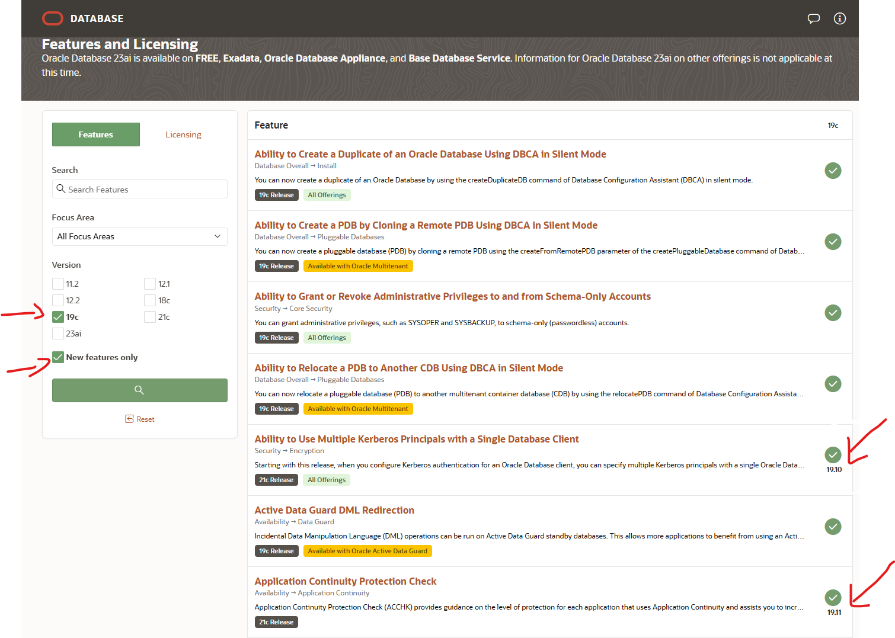895x638 pixels.
Task: Enable the 21c version checkbox
Action: point(150,317)
